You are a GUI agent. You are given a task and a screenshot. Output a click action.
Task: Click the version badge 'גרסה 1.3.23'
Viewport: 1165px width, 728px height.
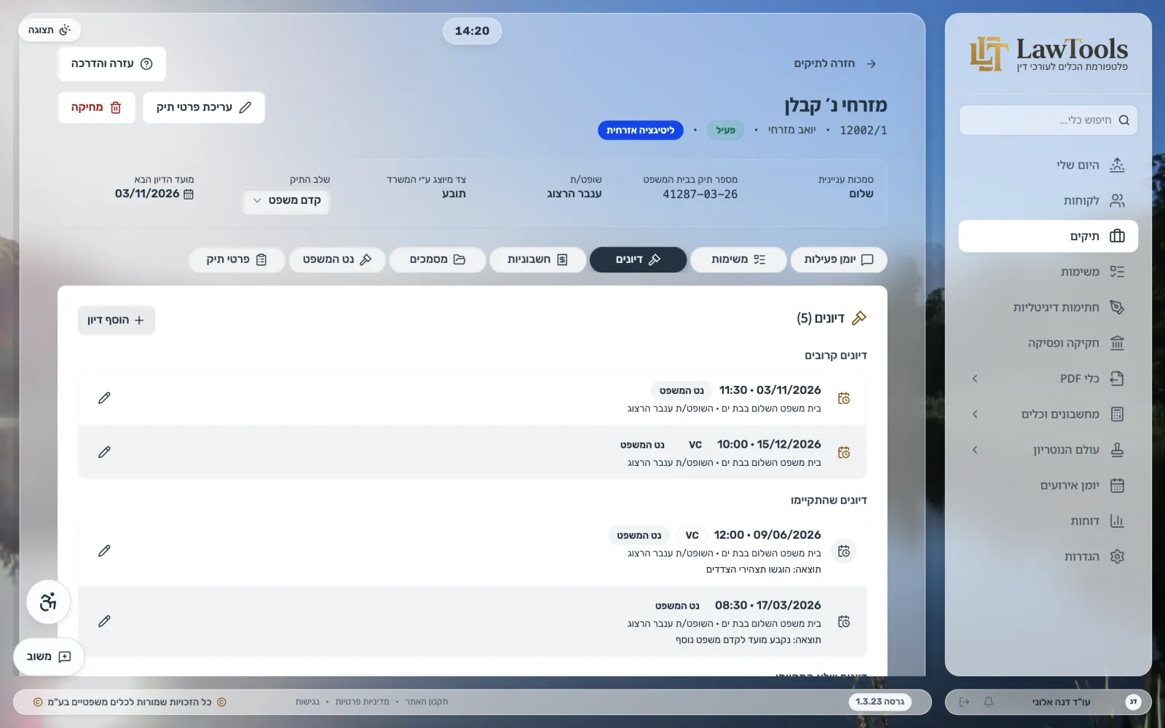pos(880,702)
